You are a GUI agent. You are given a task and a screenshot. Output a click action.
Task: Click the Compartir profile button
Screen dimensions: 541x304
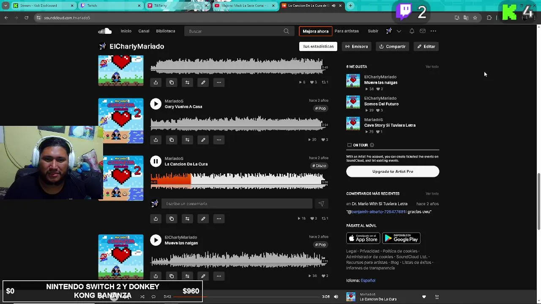[393, 46]
